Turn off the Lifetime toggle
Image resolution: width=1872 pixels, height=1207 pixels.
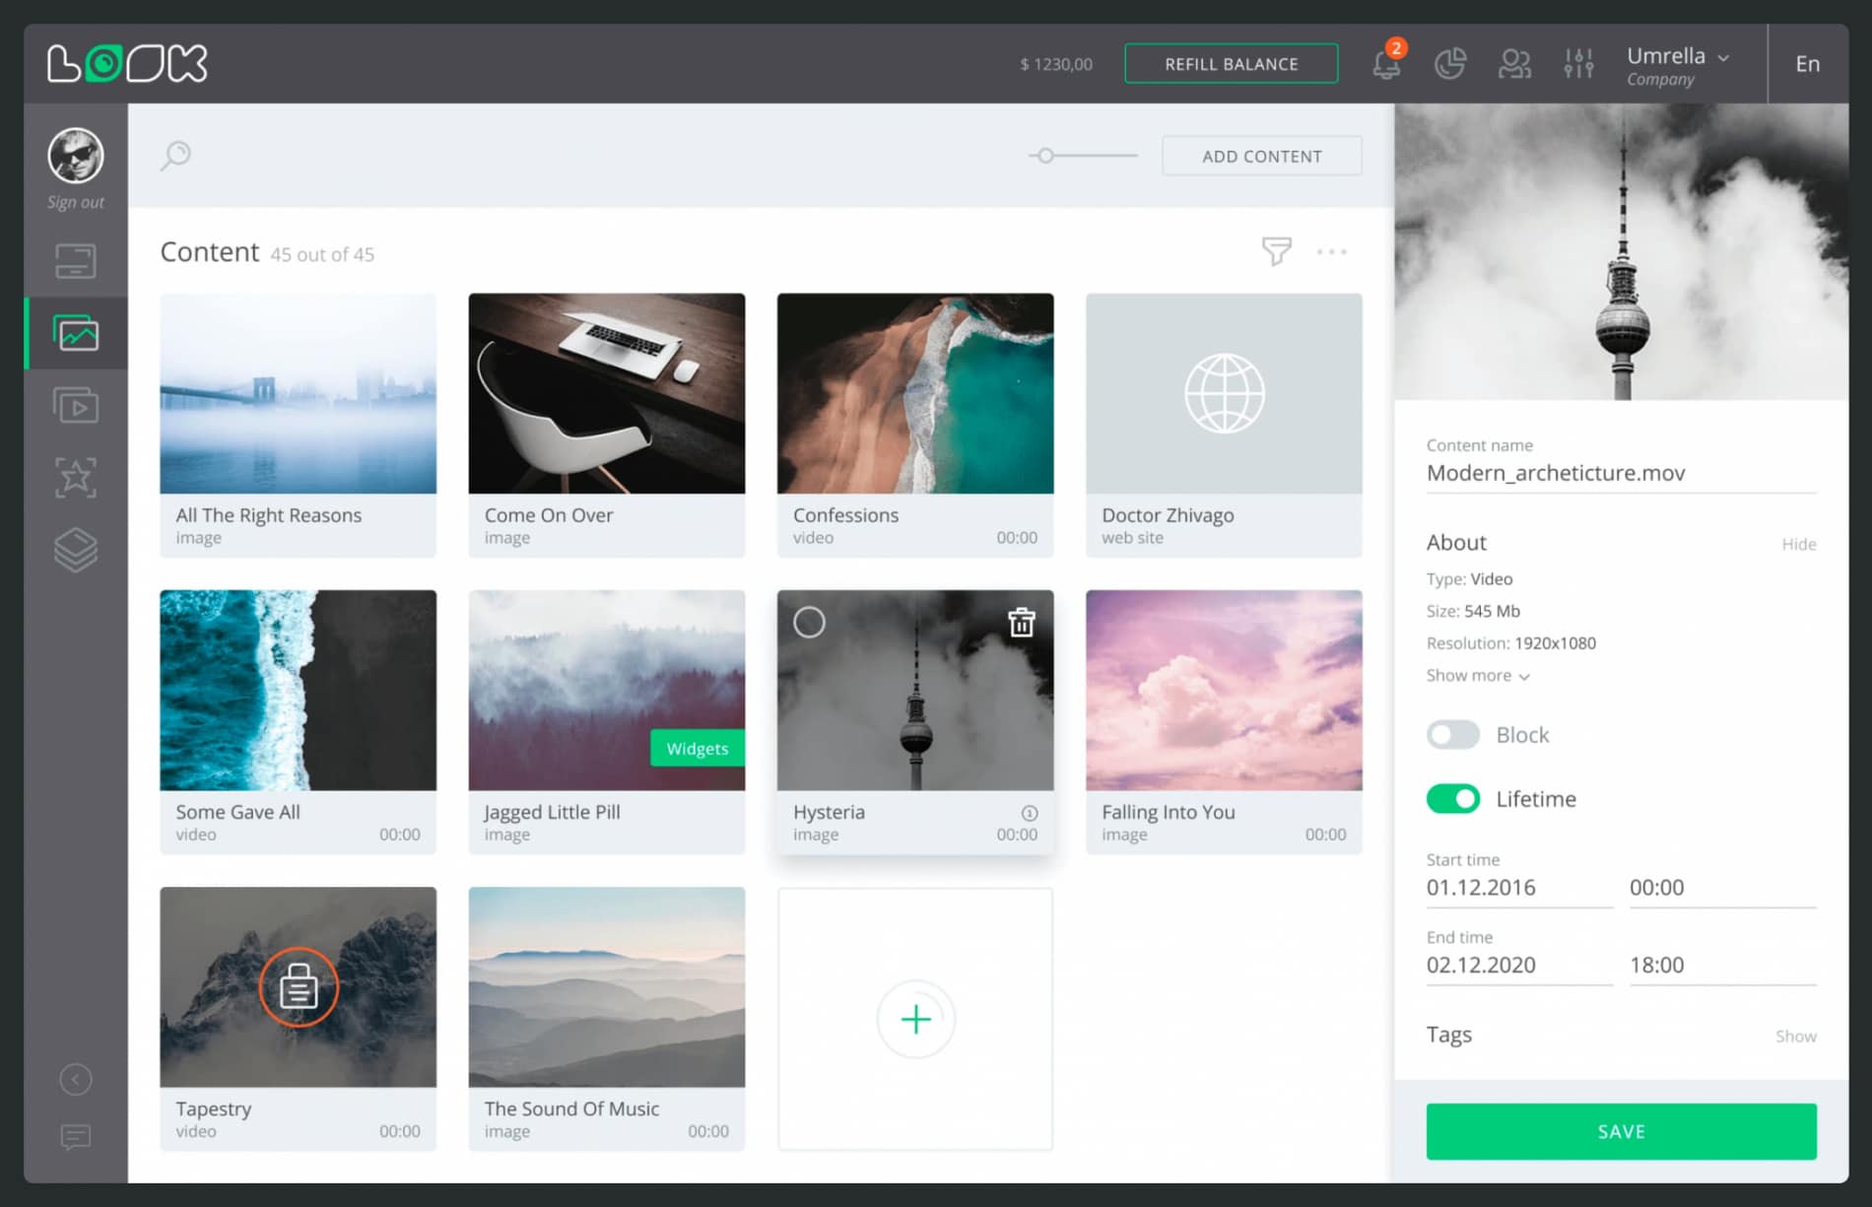(1452, 799)
